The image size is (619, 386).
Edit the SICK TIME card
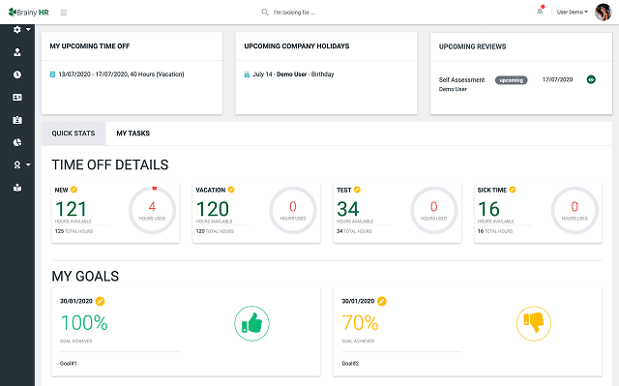[x=513, y=190]
